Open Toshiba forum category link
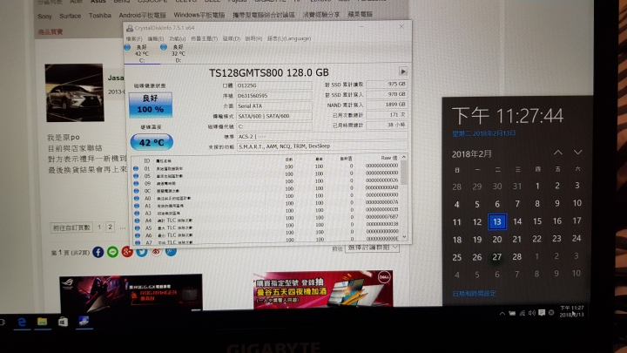 point(100,16)
